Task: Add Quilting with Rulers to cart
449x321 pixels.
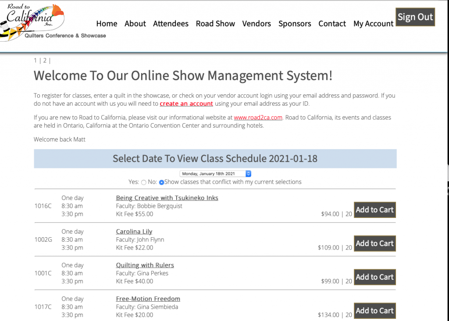Action: tap(375, 277)
